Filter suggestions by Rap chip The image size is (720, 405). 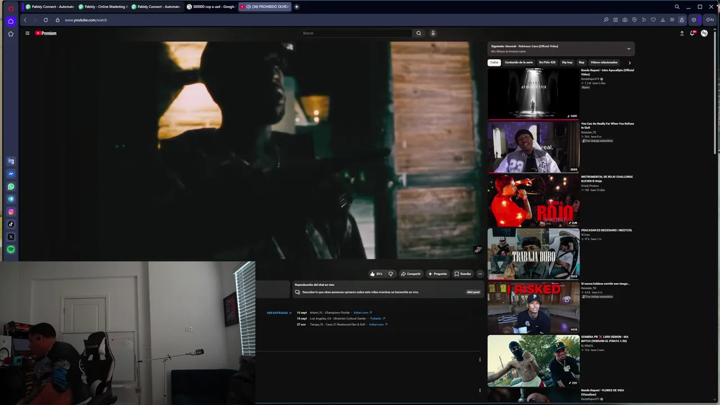582,62
